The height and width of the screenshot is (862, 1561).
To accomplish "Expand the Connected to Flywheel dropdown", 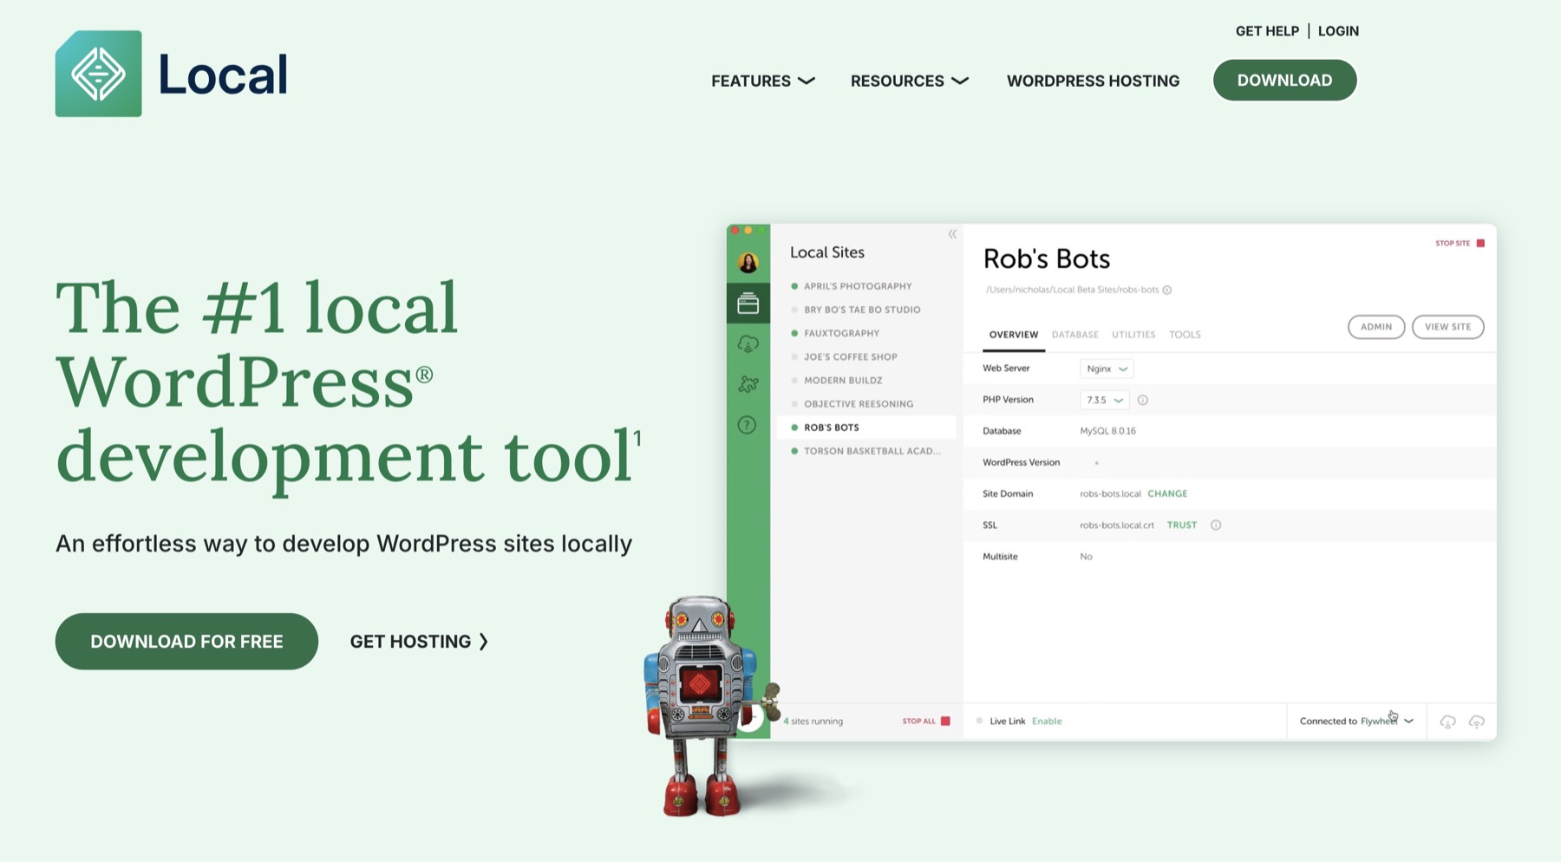I will 1408,721.
